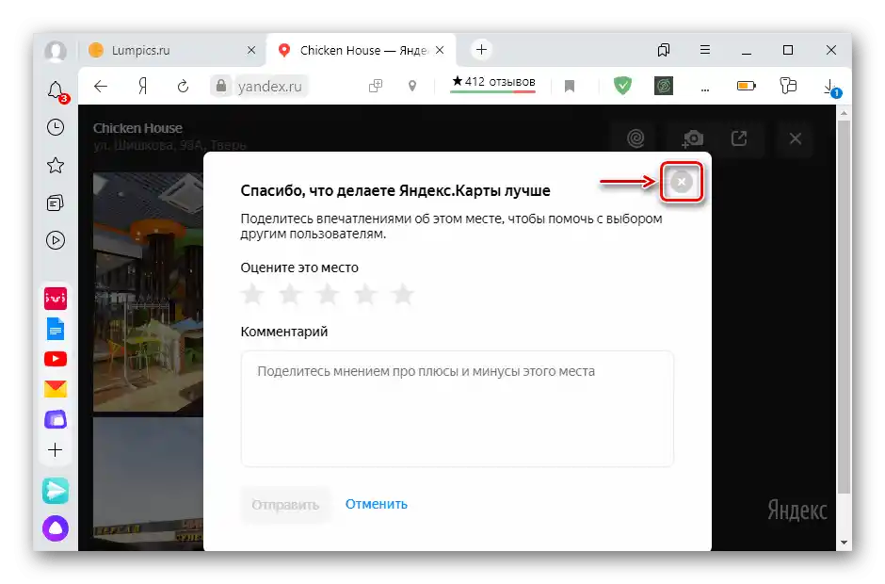
Task: Click the Отменить link
Action: (x=377, y=504)
